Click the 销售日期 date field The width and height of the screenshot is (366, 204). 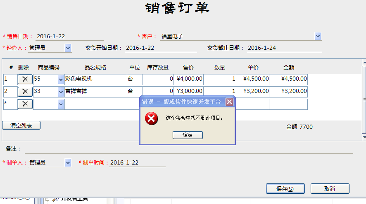[69, 36]
